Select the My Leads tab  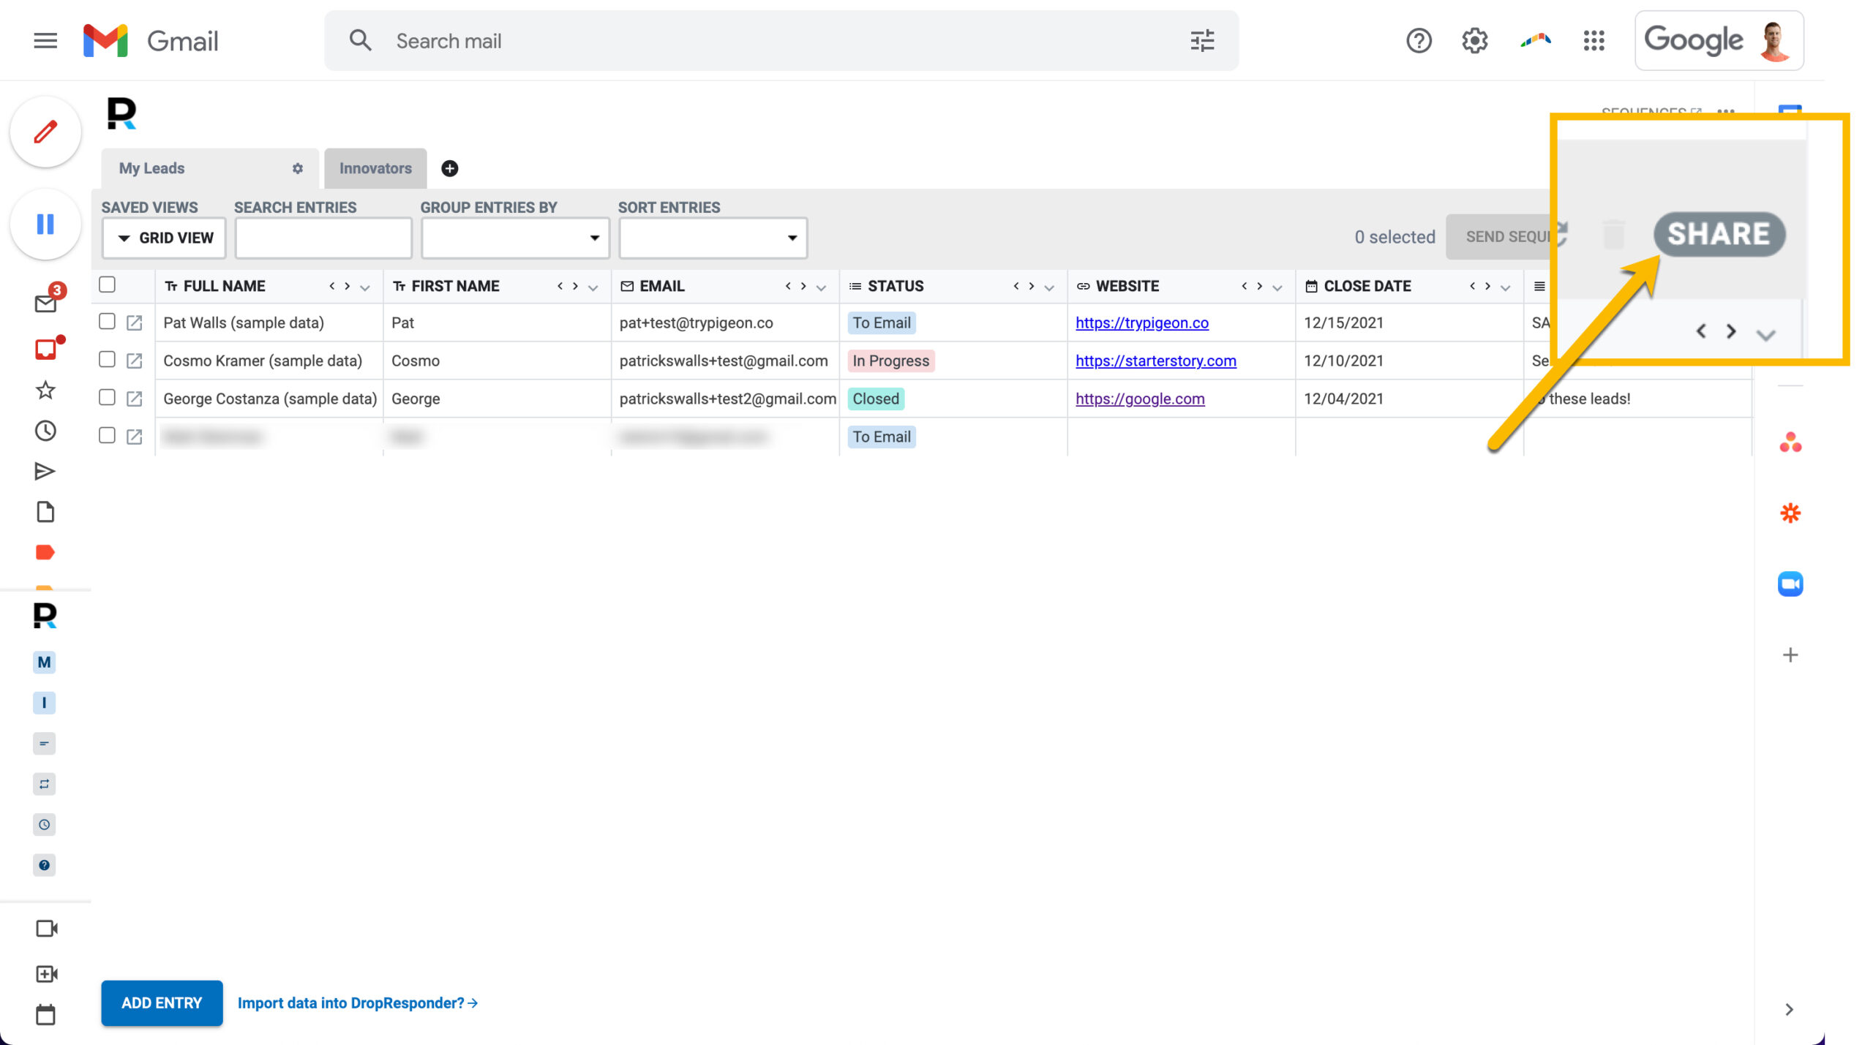click(x=152, y=168)
